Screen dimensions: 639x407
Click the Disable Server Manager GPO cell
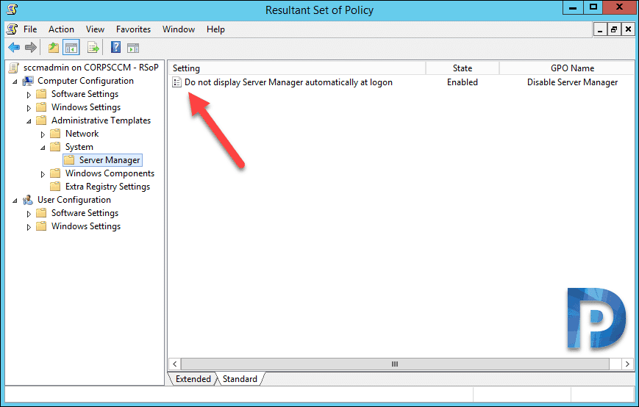572,82
